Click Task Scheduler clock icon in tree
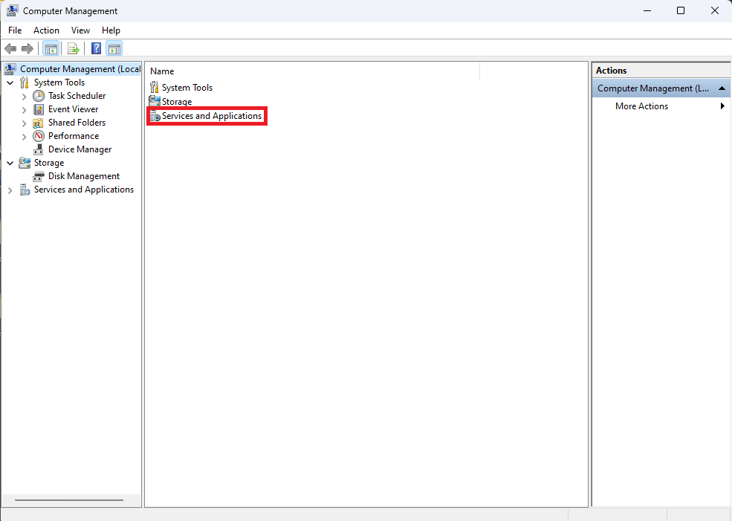Image resolution: width=732 pixels, height=521 pixels. tap(39, 96)
